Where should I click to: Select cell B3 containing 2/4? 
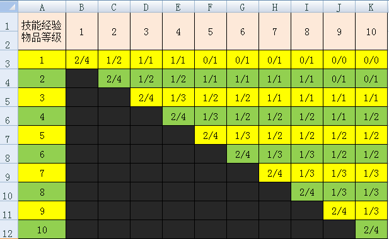[x=82, y=60]
